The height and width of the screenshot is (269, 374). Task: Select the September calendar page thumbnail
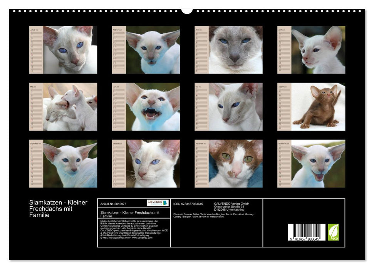pos(63,164)
